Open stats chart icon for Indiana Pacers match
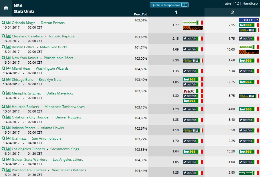The height and width of the screenshot is (177, 260). [9, 128]
